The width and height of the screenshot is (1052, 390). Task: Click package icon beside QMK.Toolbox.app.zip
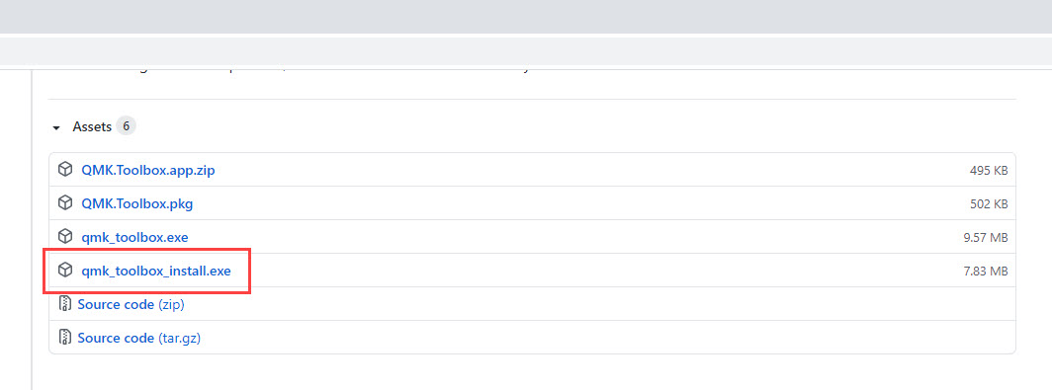(65, 170)
